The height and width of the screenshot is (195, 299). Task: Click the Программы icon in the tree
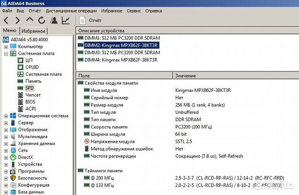[13, 171]
